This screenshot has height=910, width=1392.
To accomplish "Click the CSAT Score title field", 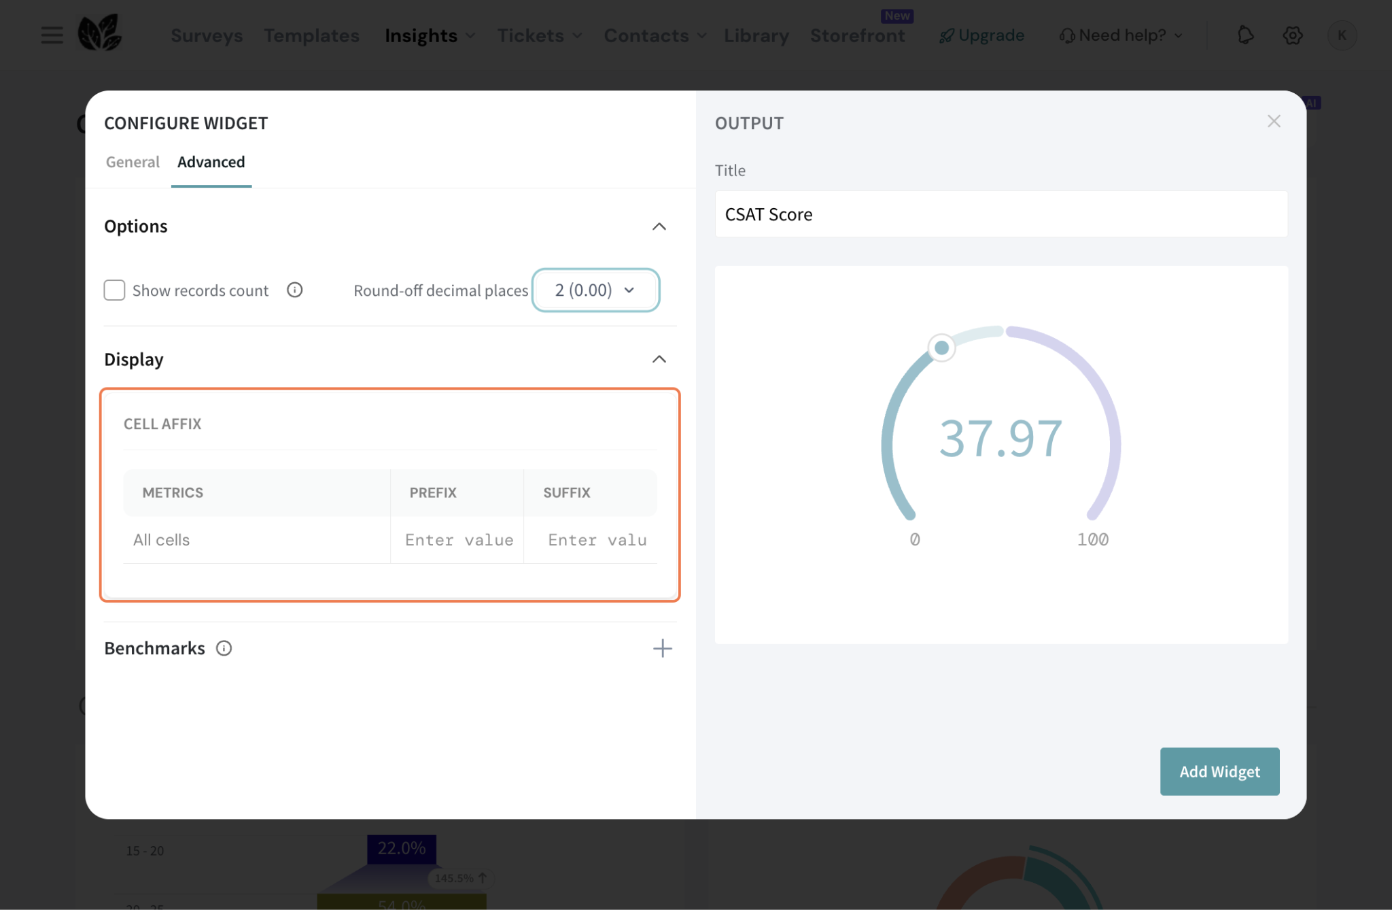I will (1000, 214).
